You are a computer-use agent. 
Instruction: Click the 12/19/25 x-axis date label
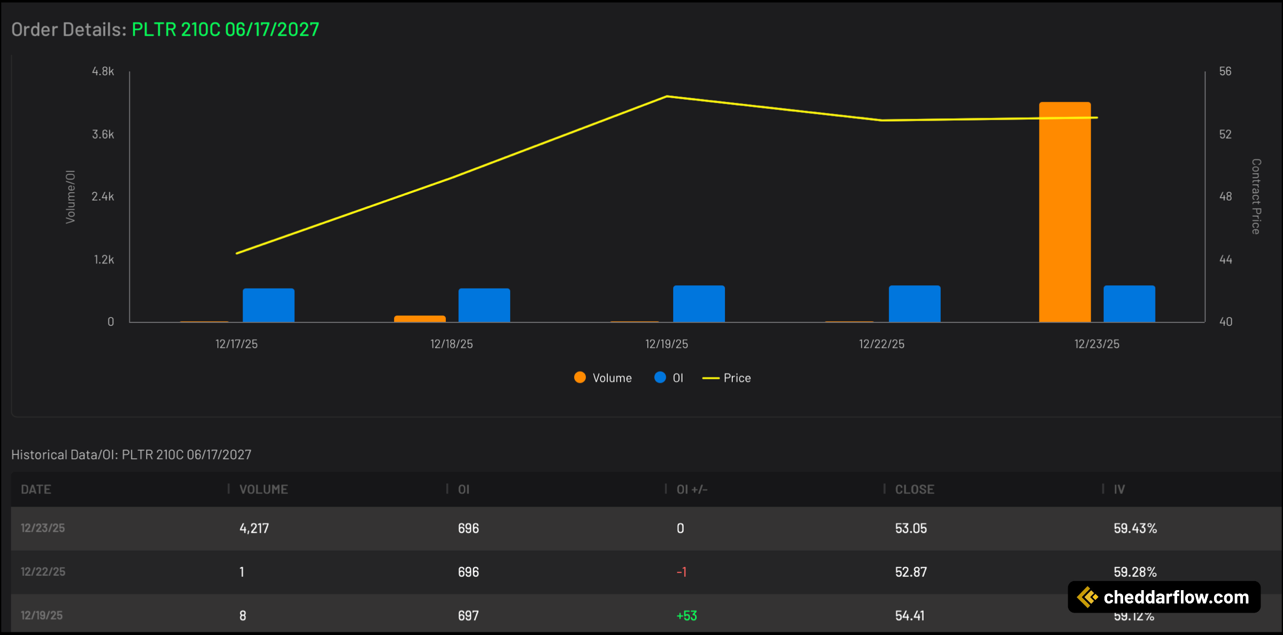667,344
